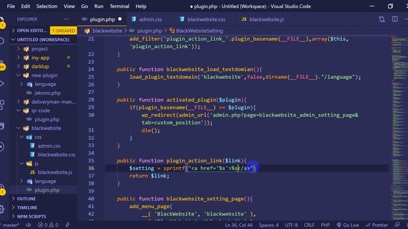Open jekono.php in the explorer

pyautogui.click(x=47, y=93)
